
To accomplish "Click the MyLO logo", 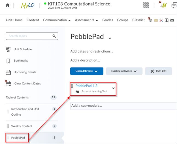I will (x=28, y=5).
